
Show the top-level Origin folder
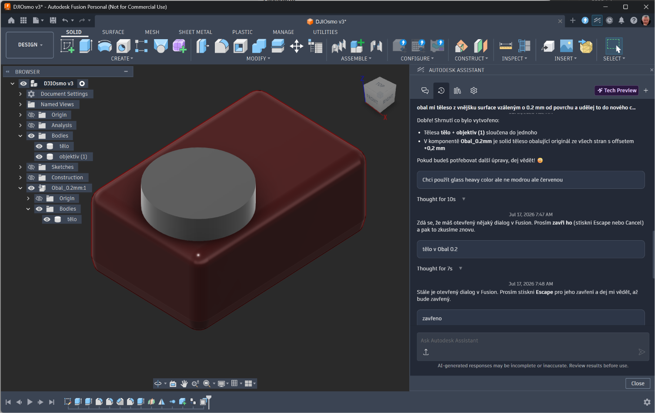point(31,115)
